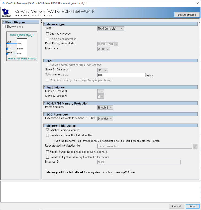Click the MegaCore logo icon
Screen dimensions: 201x210
pyautogui.click(x=6, y=13)
